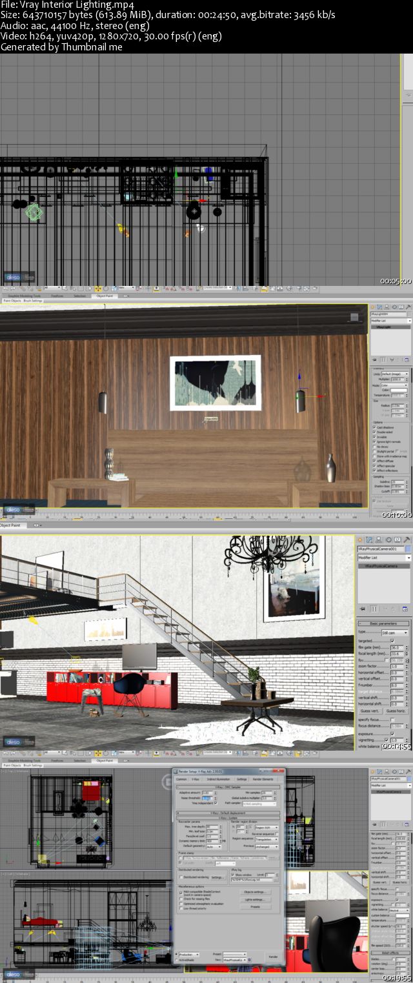Image resolution: width=413 pixels, height=983 pixels.
Task: Toggle the Invisible light checkbox
Action: coord(374,436)
